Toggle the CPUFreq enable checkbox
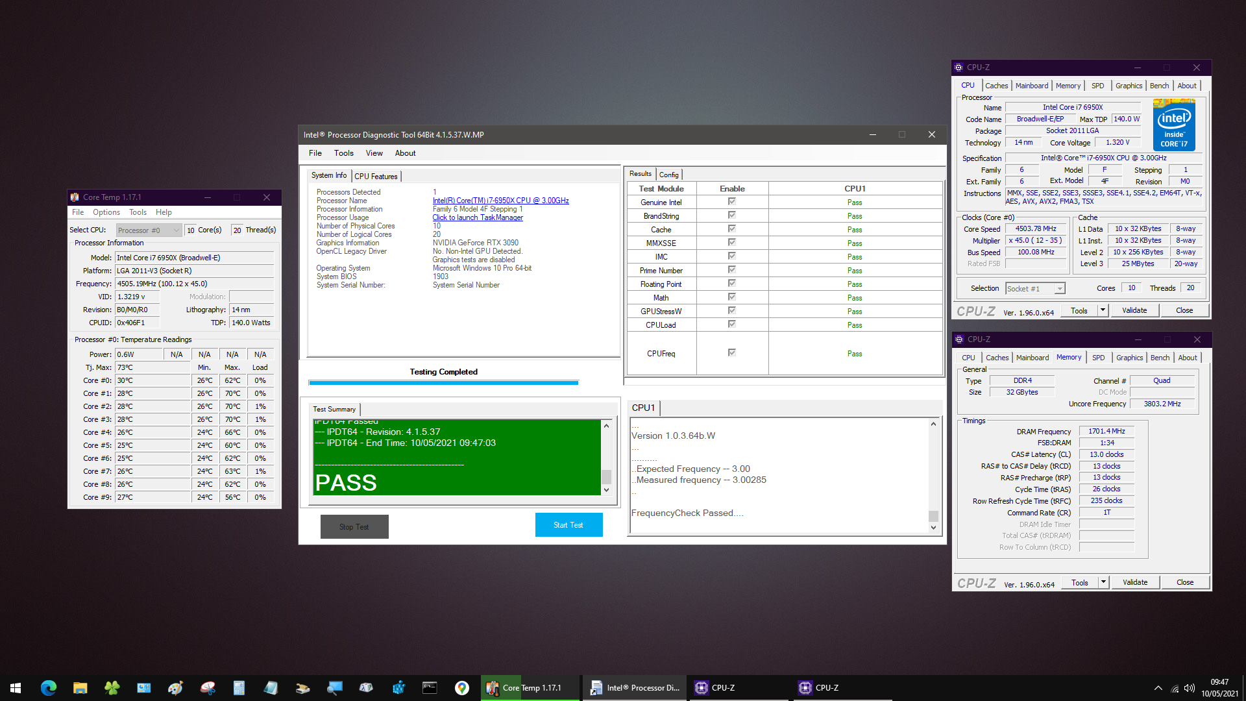 pos(732,353)
